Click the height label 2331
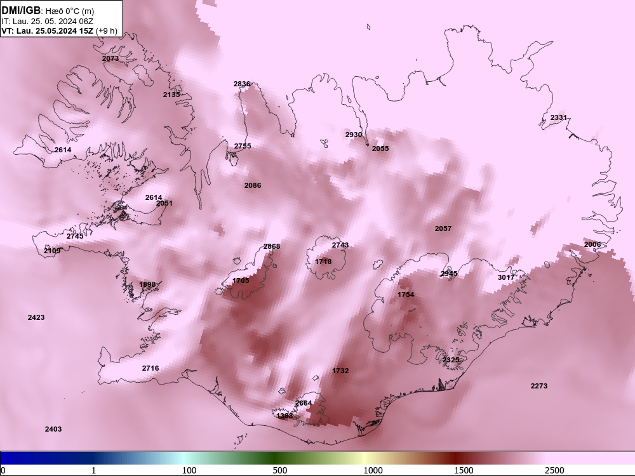Image resolution: width=635 pixels, height=476 pixels. [558, 117]
